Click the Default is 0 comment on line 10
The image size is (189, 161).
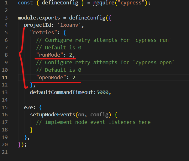(59, 70)
